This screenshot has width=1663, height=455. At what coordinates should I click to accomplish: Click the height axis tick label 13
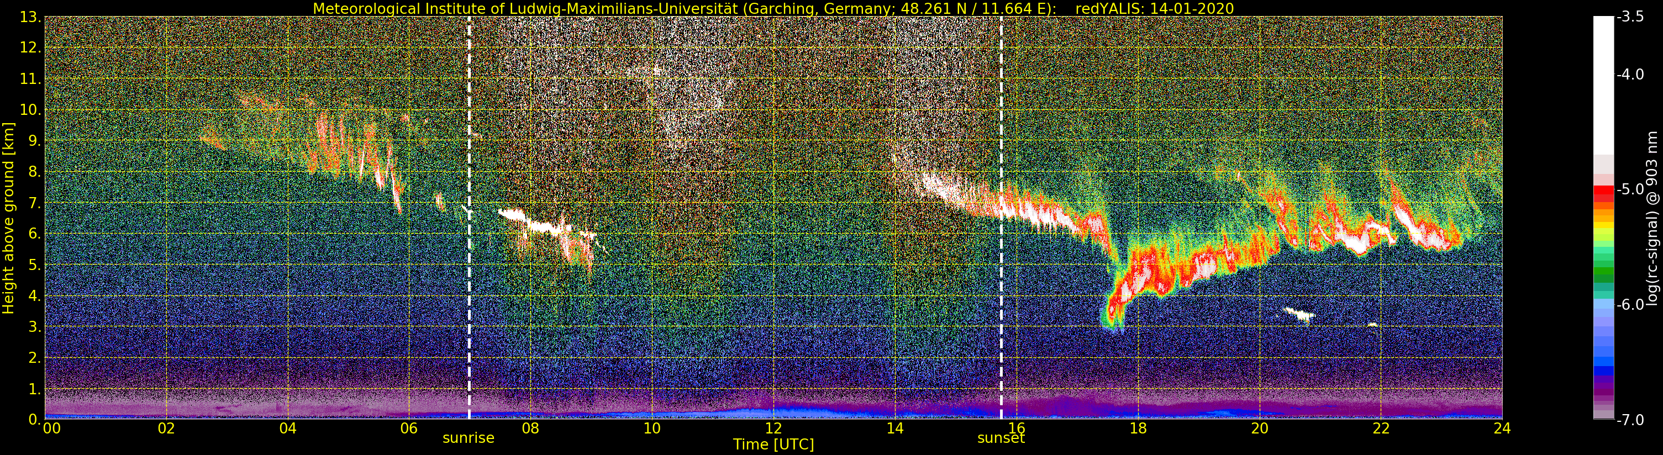tap(31, 18)
